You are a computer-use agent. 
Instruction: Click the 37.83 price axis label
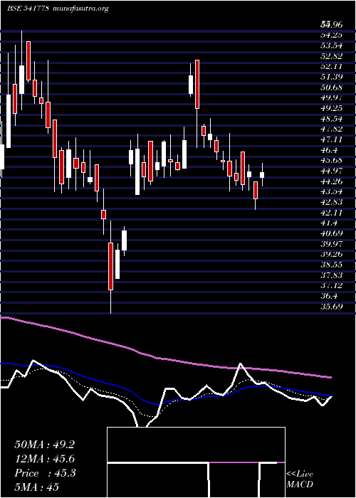(332, 275)
